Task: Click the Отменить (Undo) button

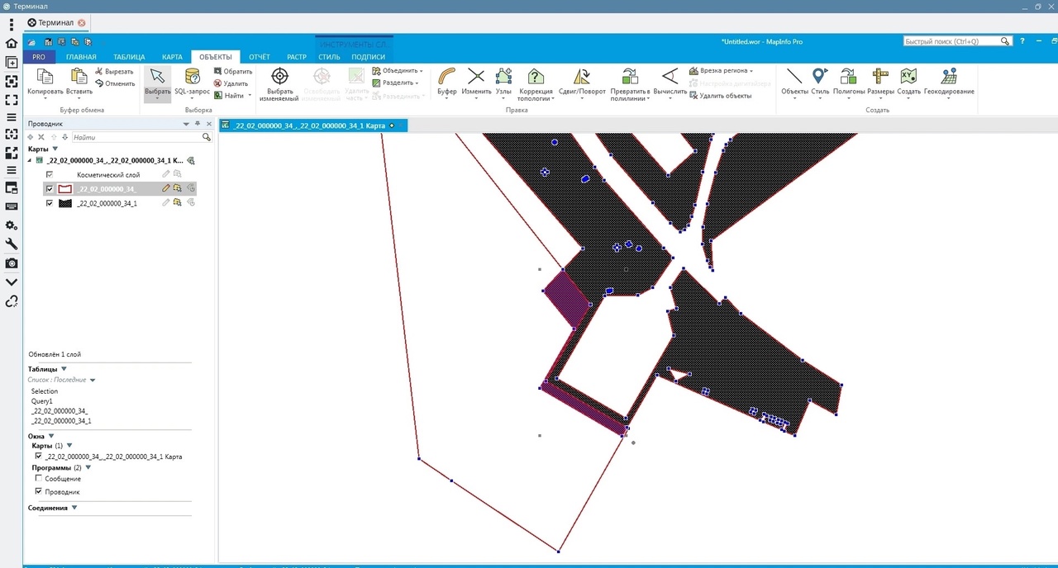Action: (115, 83)
